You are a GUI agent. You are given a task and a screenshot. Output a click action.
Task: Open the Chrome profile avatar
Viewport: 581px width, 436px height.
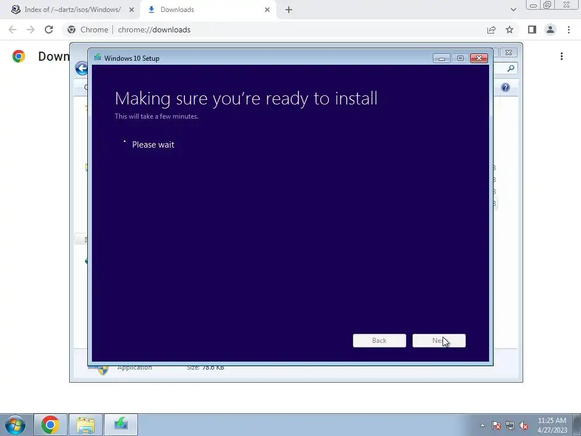[x=550, y=30]
